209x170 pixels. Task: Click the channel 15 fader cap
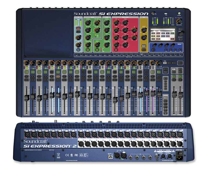coord(115,100)
